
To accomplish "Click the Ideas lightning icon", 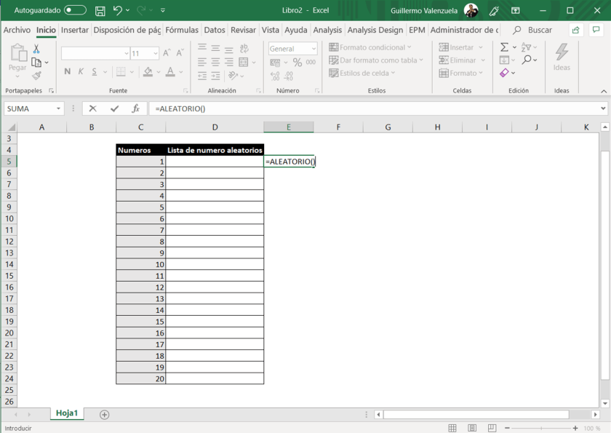I will [562, 53].
